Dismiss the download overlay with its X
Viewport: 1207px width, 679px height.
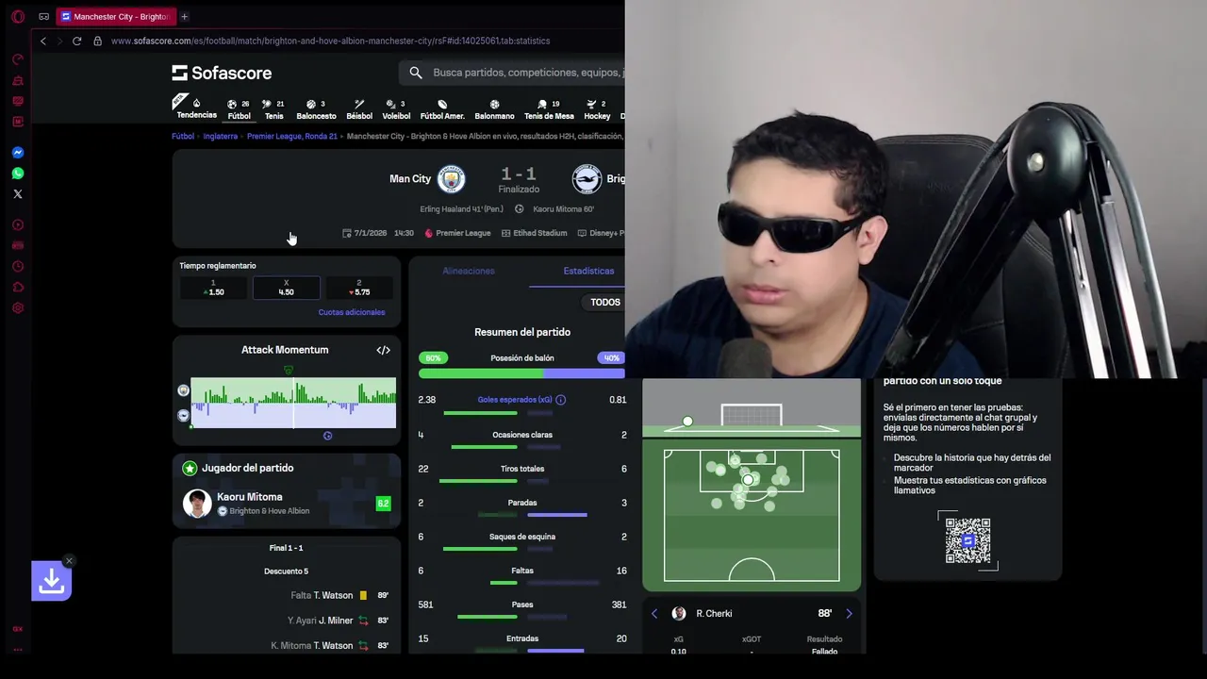point(69,561)
